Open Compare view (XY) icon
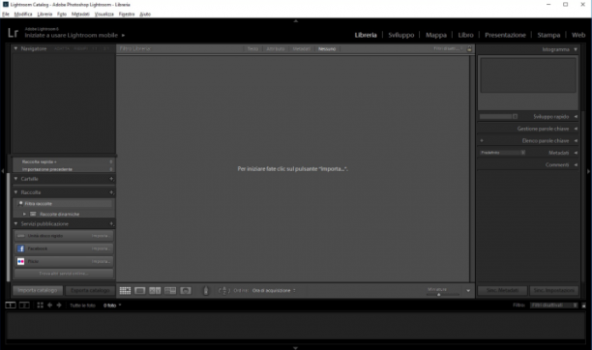Screen dimensions: 592x350 (155, 290)
